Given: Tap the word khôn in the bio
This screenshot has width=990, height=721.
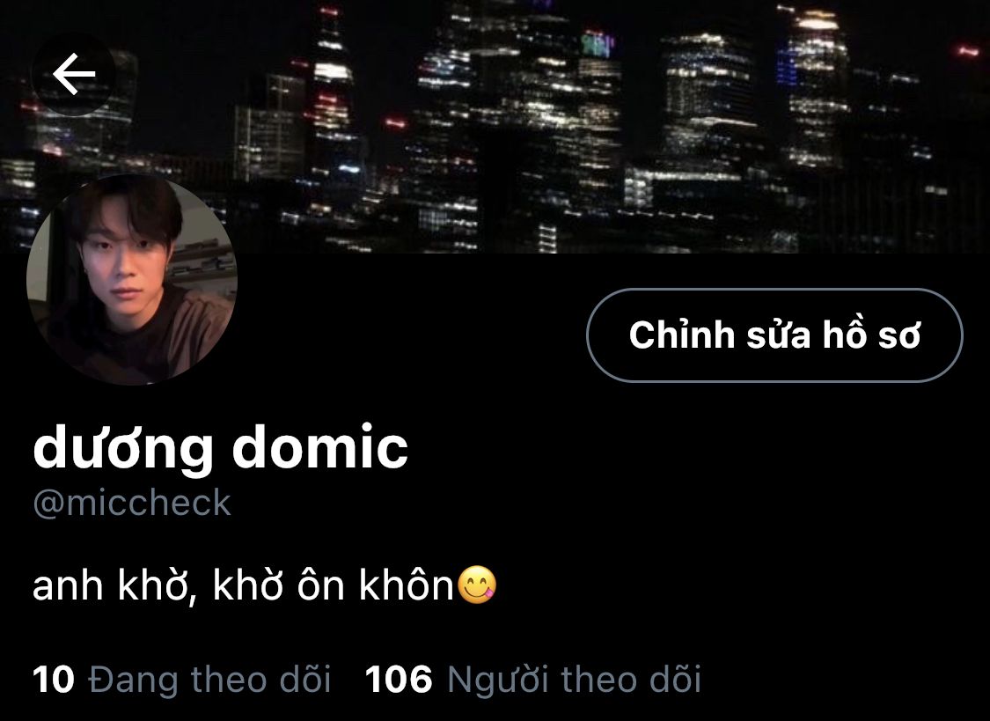Looking at the screenshot, I should coord(407,585).
